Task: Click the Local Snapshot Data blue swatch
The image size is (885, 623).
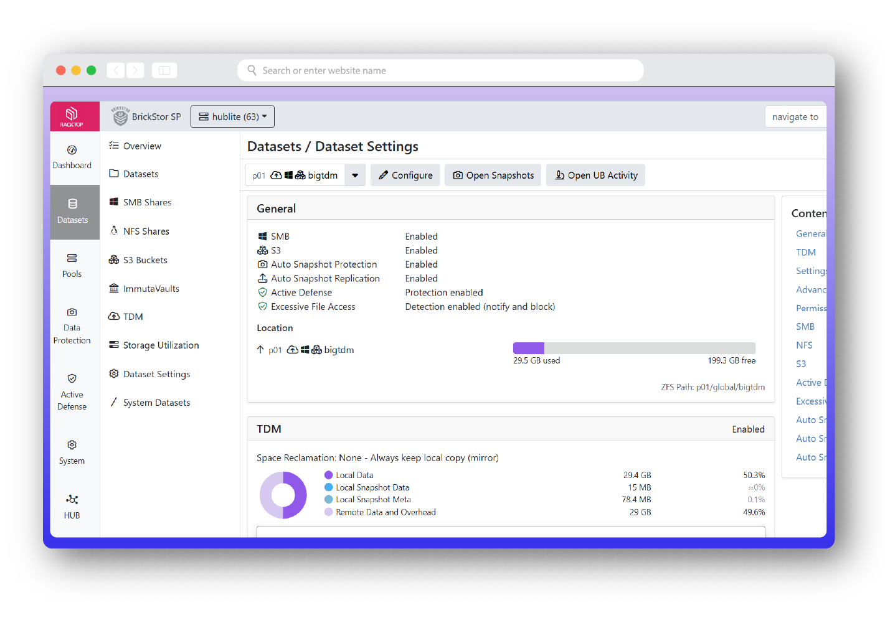Action: (328, 487)
